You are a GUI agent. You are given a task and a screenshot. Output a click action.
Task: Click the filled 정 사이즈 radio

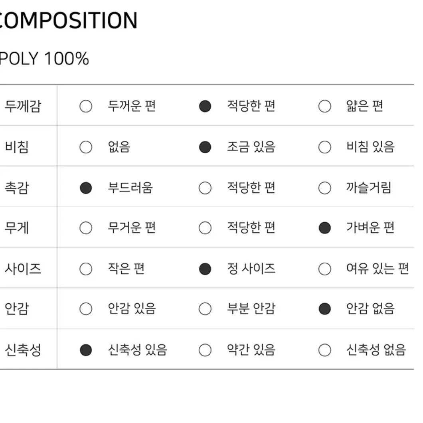pyautogui.click(x=205, y=269)
